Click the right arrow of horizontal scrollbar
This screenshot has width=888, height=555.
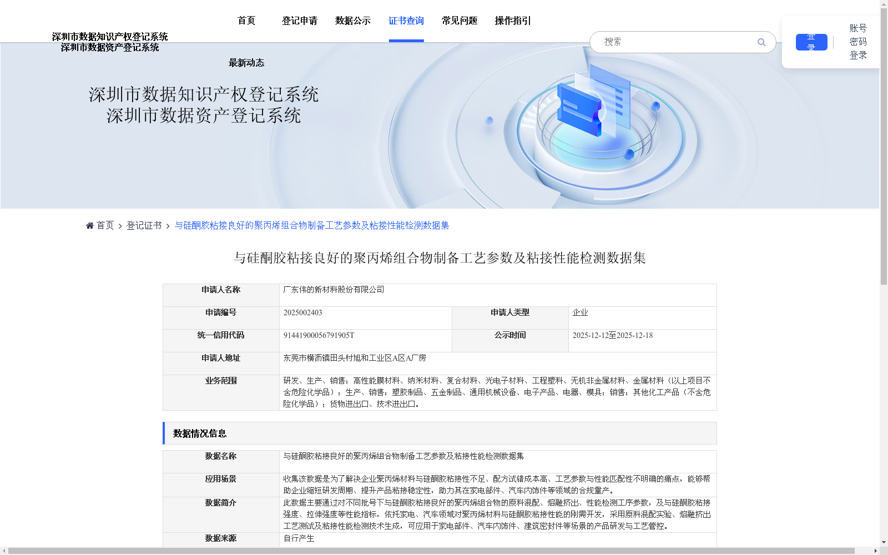[875, 551]
